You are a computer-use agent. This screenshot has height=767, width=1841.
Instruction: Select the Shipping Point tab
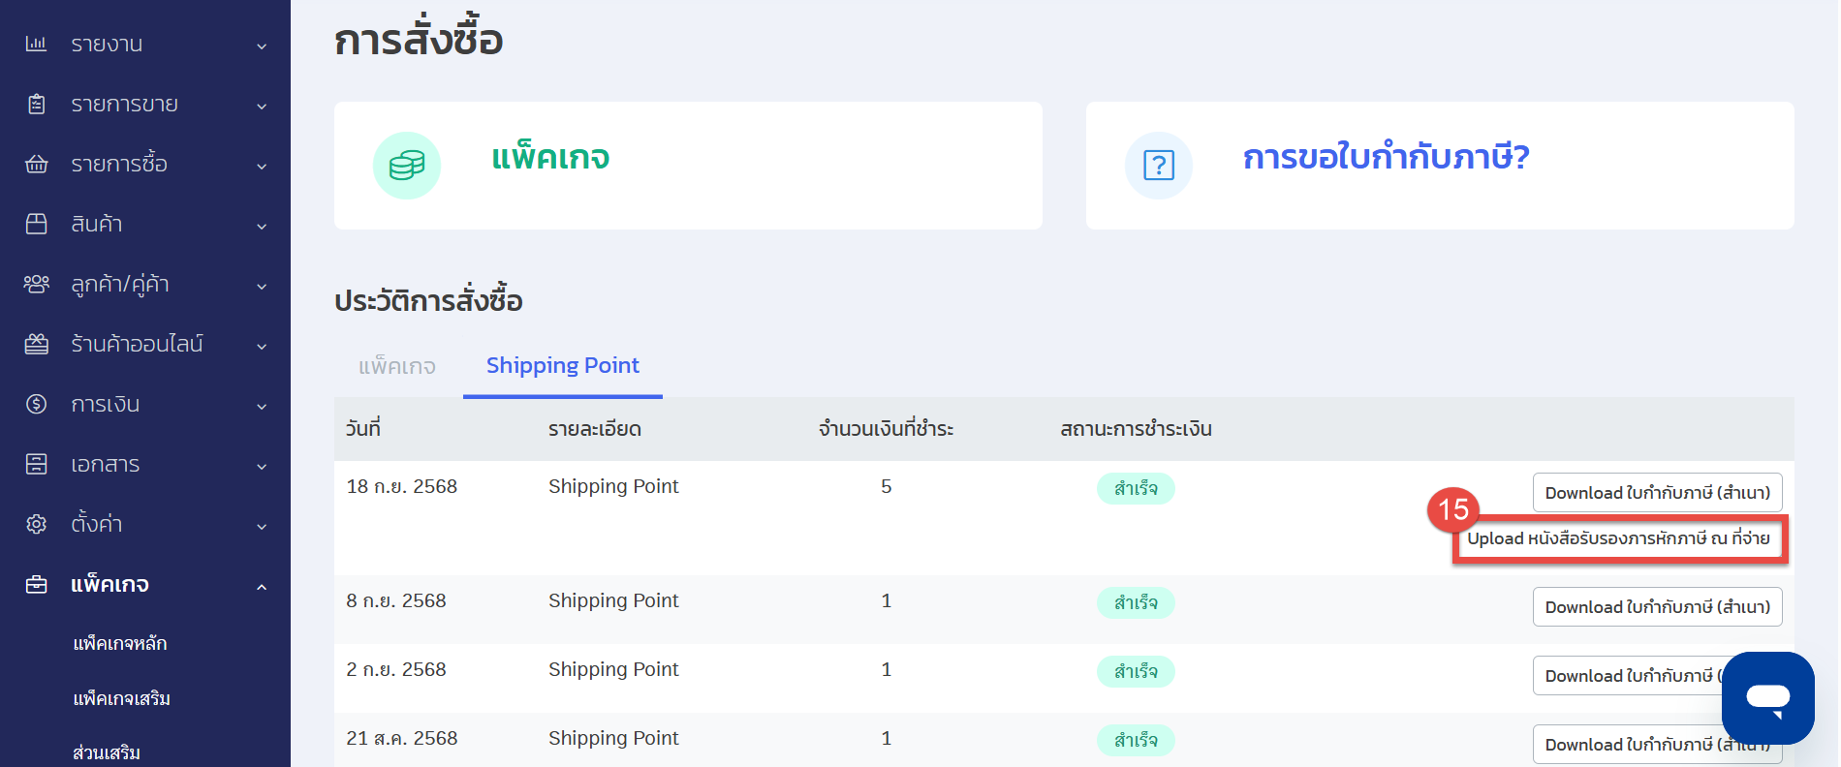tap(562, 366)
